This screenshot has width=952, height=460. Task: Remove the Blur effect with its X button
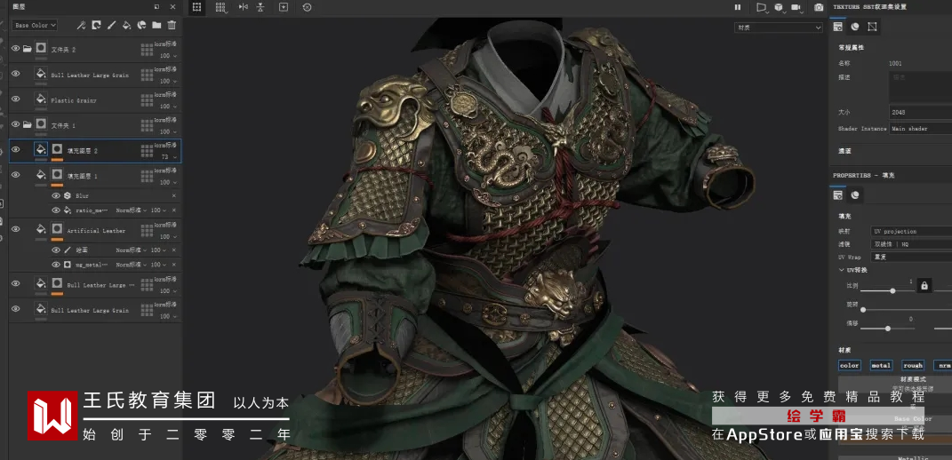tap(173, 195)
